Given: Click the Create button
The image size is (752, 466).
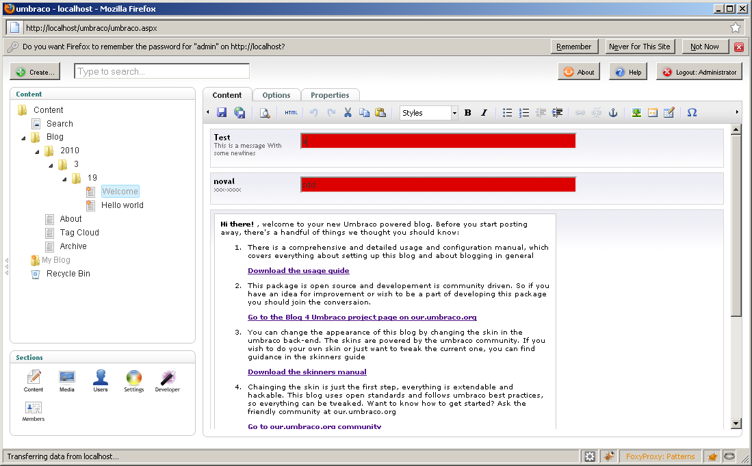Looking at the screenshot, I should pos(35,72).
